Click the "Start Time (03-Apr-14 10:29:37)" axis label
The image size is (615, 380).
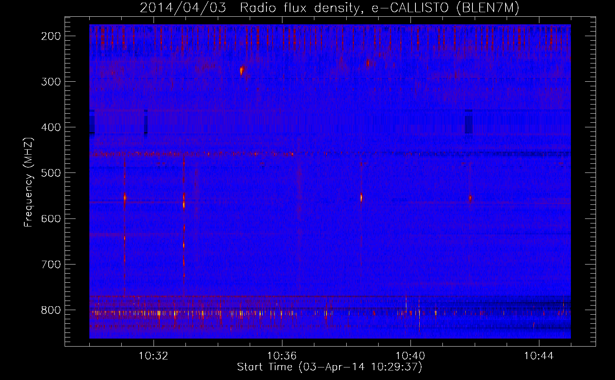point(329,367)
